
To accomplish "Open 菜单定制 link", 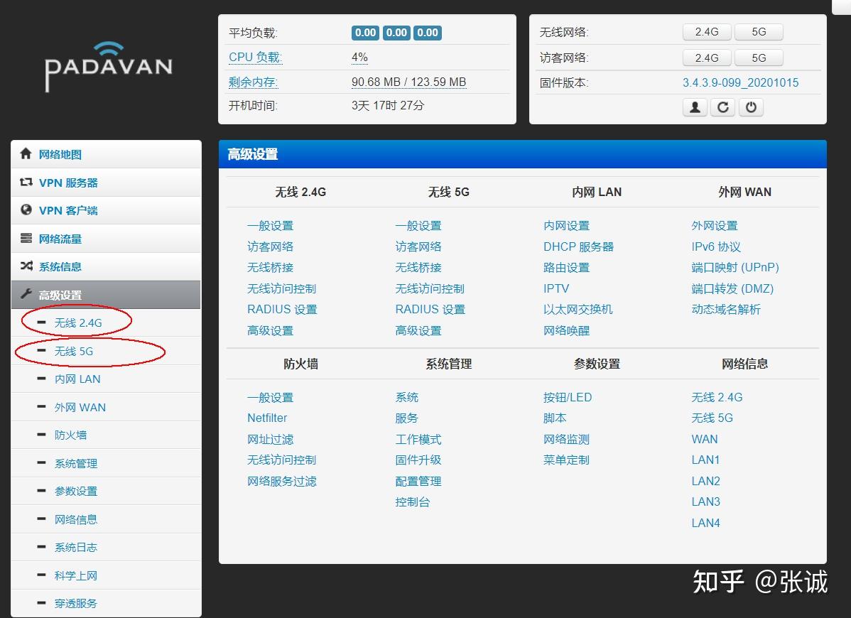I will pos(567,460).
